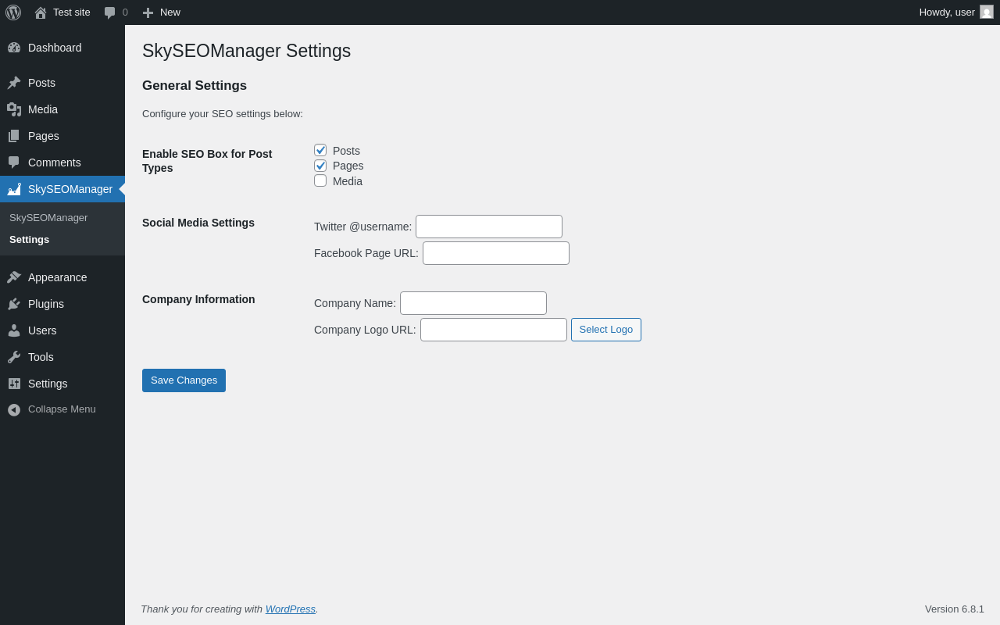1000x625 pixels.
Task: Click the comments bubble icon in toolbar
Action: coord(109,12)
